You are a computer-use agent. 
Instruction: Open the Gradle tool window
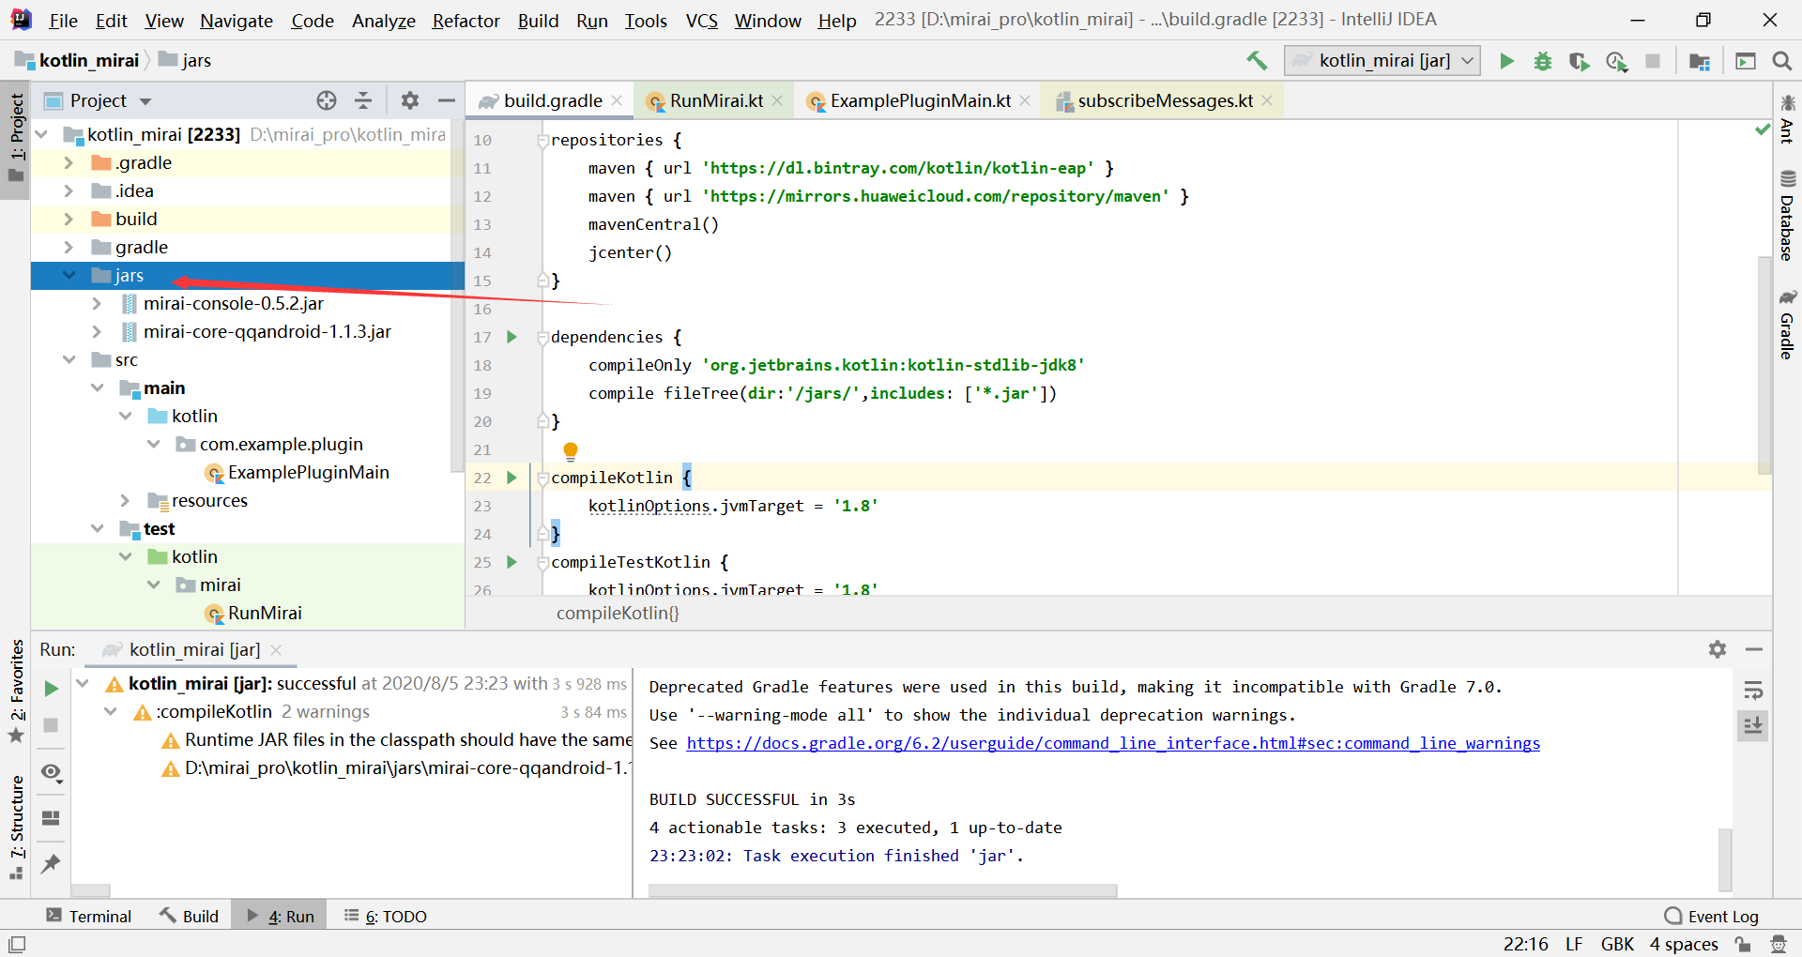[x=1787, y=325]
